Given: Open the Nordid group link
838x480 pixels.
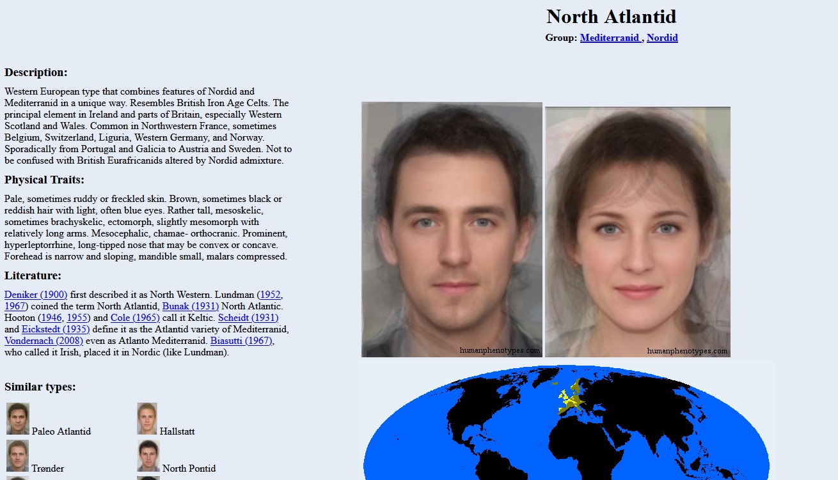Looking at the screenshot, I should (662, 38).
